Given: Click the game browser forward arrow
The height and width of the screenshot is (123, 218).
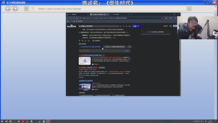Looking at the screenshot, I should coord(15,9).
